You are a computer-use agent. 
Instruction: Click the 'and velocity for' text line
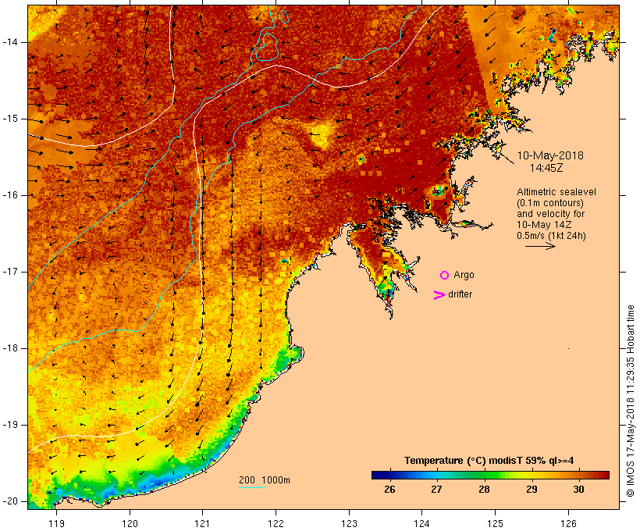(550, 214)
